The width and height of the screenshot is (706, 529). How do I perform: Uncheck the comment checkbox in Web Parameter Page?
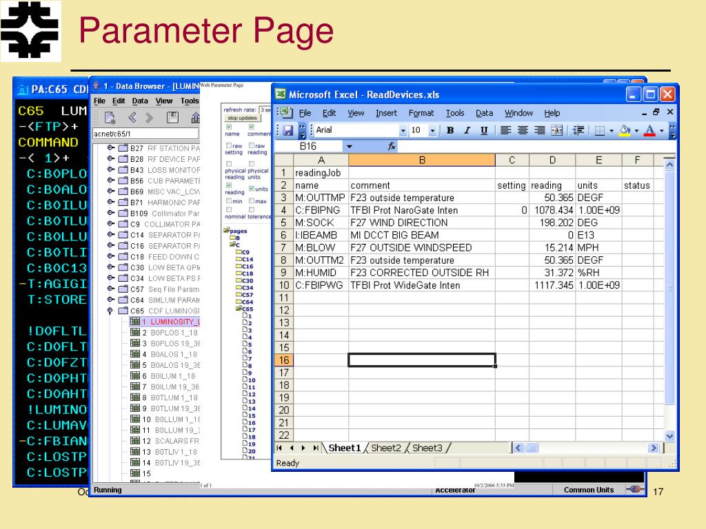(x=252, y=127)
